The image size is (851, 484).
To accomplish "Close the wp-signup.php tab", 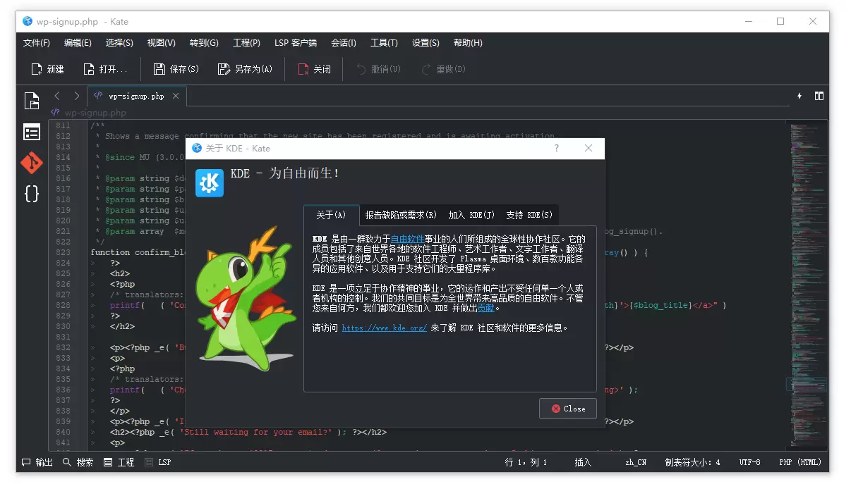I will 176,96.
